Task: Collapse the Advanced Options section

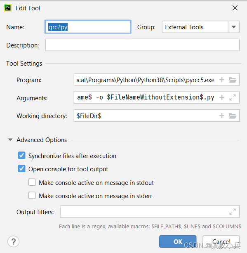Action: (10, 140)
